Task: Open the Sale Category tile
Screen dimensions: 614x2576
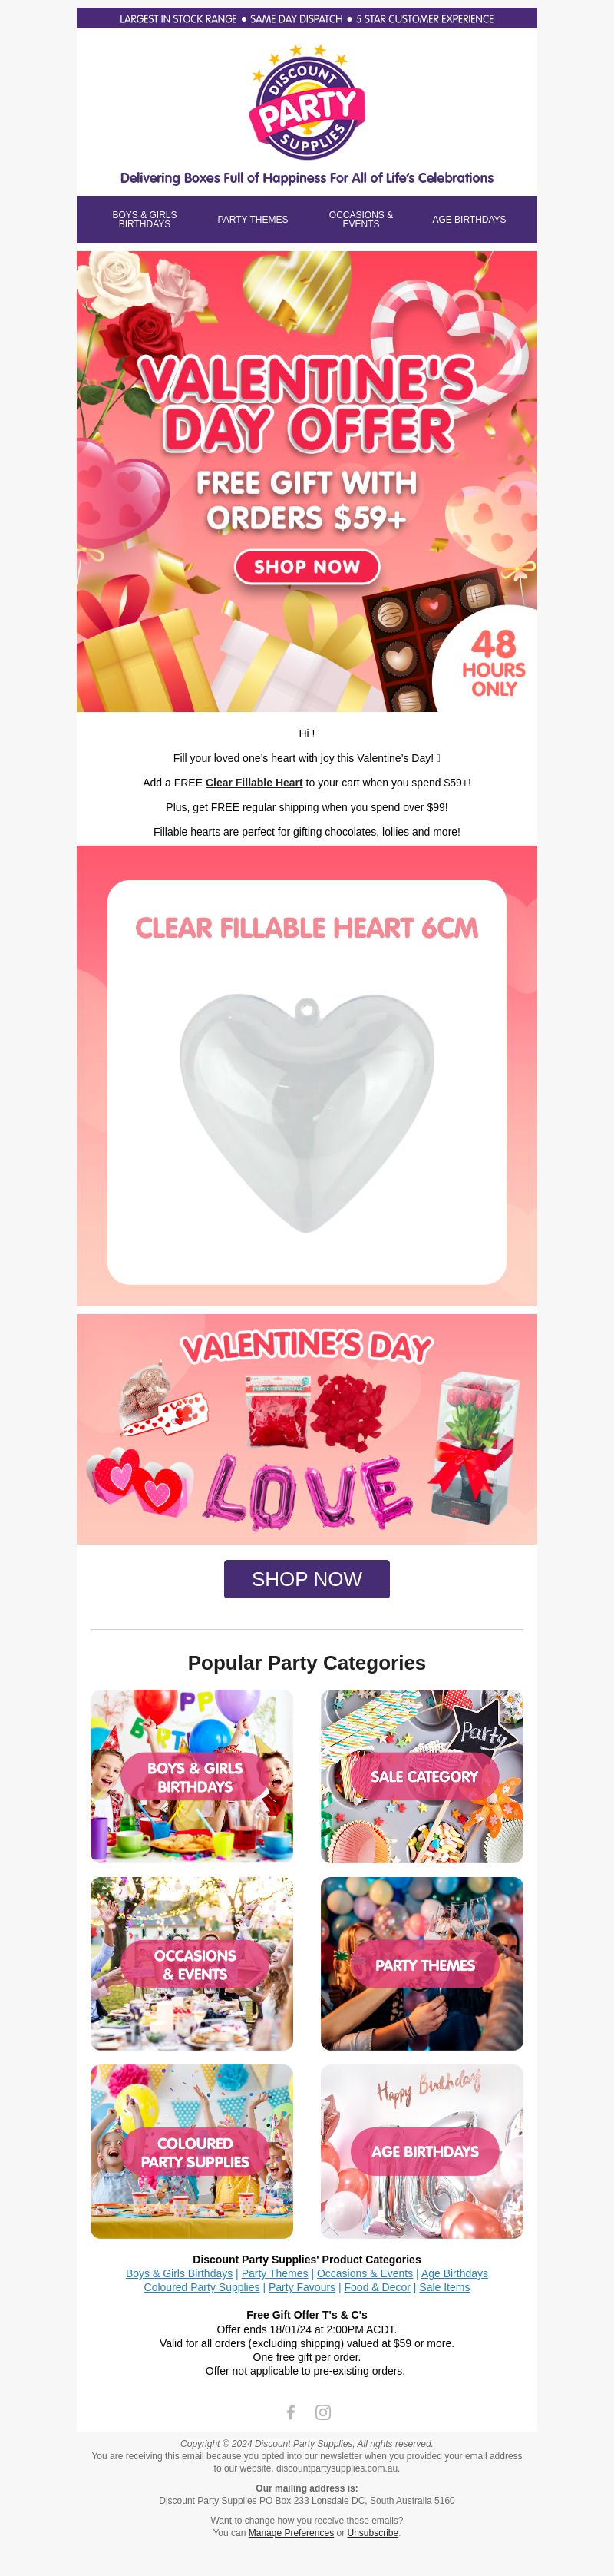Action: click(422, 1776)
